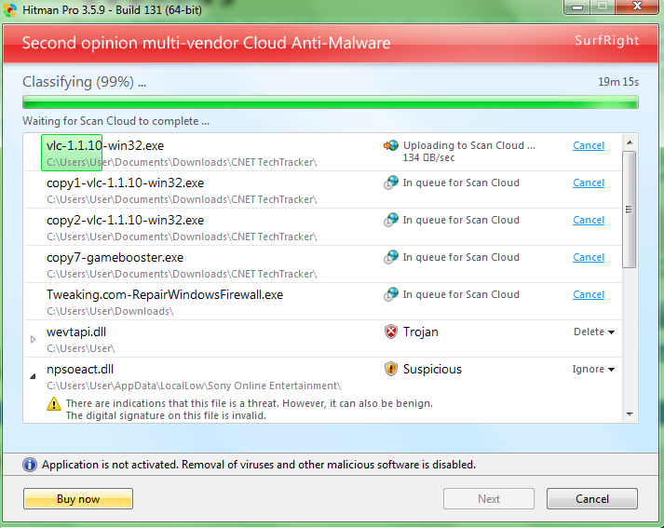The height and width of the screenshot is (528, 664).
Task: Cancel scan of Tweaking.com-RepairWindowsFirewall.exe
Action: click(x=589, y=294)
